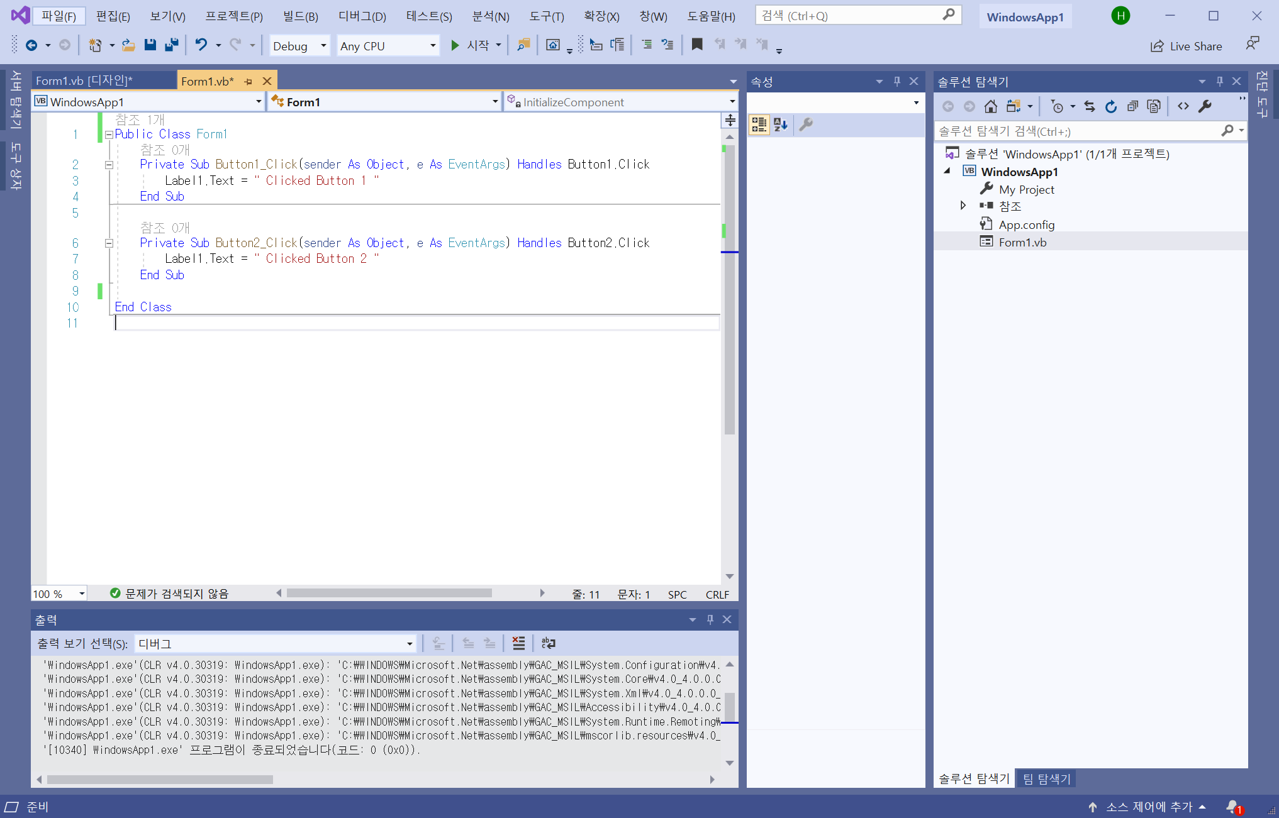Click the Home icon in Solution Explorer
Image resolution: width=1279 pixels, height=818 pixels.
[x=990, y=107]
